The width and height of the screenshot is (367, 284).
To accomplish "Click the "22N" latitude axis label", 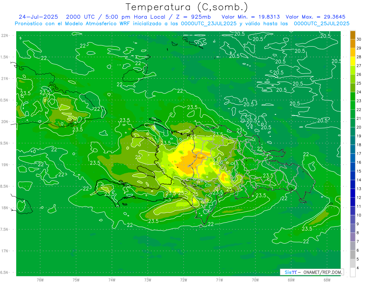I will (5, 36).
